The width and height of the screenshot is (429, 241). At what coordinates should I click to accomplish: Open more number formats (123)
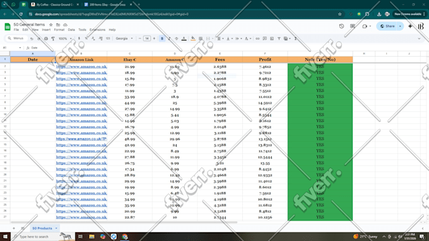108,38
